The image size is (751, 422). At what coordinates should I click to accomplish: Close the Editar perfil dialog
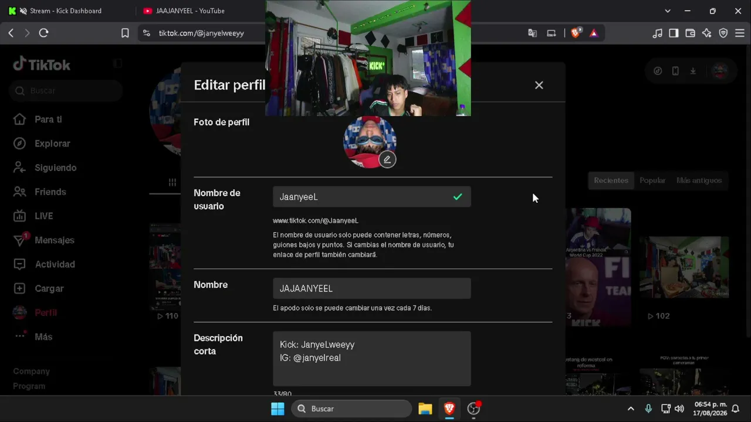coord(539,85)
